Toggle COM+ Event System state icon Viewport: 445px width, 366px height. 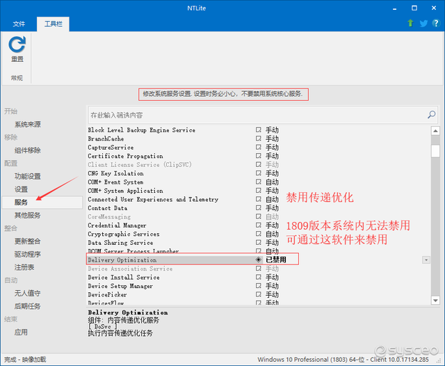tap(258, 182)
